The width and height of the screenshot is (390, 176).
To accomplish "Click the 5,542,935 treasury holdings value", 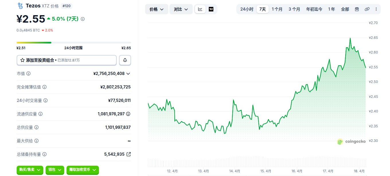I will tap(114, 154).
